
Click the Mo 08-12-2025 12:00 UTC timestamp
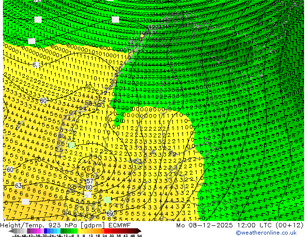[x=240, y=225]
